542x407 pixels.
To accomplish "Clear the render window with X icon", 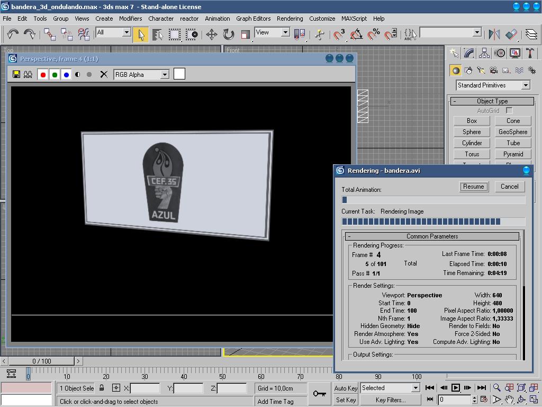I will [104, 75].
